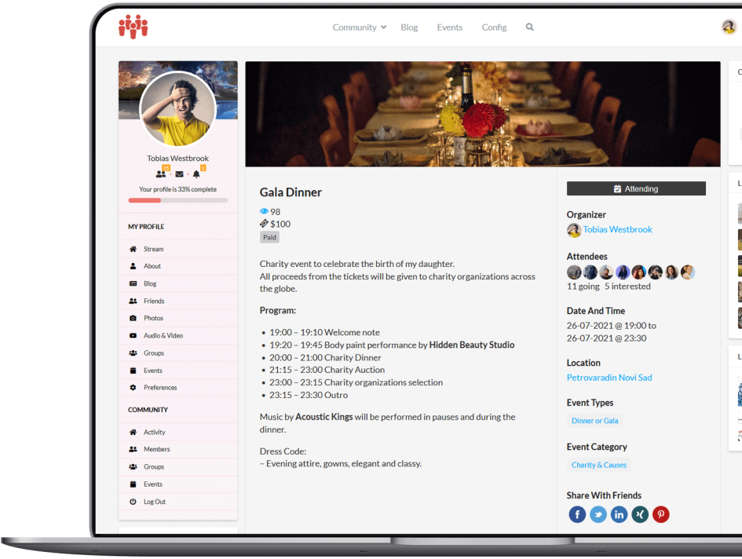Click the large profile photo of Tobias
The image size is (742, 559).
click(x=178, y=108)
